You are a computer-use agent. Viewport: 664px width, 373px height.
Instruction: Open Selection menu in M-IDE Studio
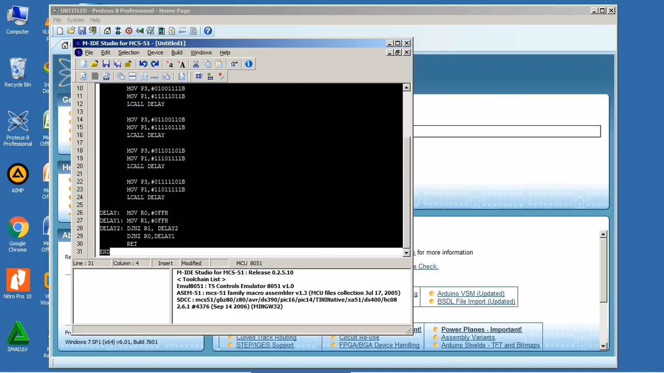[129, 52]
